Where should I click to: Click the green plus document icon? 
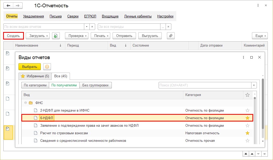click(x=56, y=36)
